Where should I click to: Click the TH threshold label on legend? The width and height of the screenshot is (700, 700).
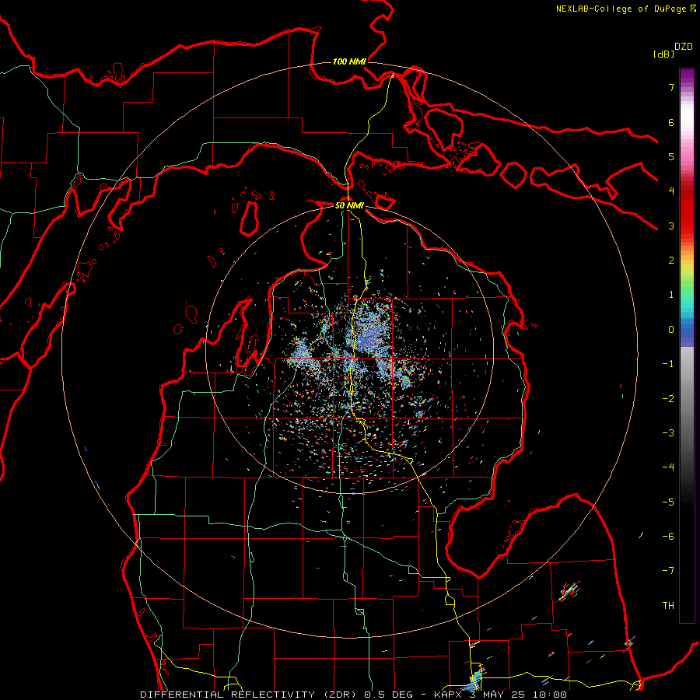point(668,606)
